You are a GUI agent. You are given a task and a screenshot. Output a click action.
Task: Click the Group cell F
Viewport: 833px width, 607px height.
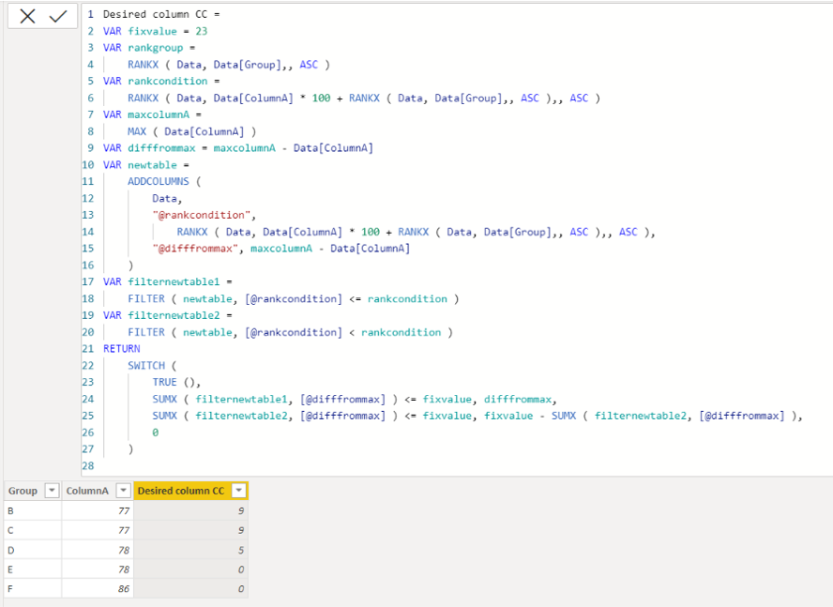click(x=33, y=589)
